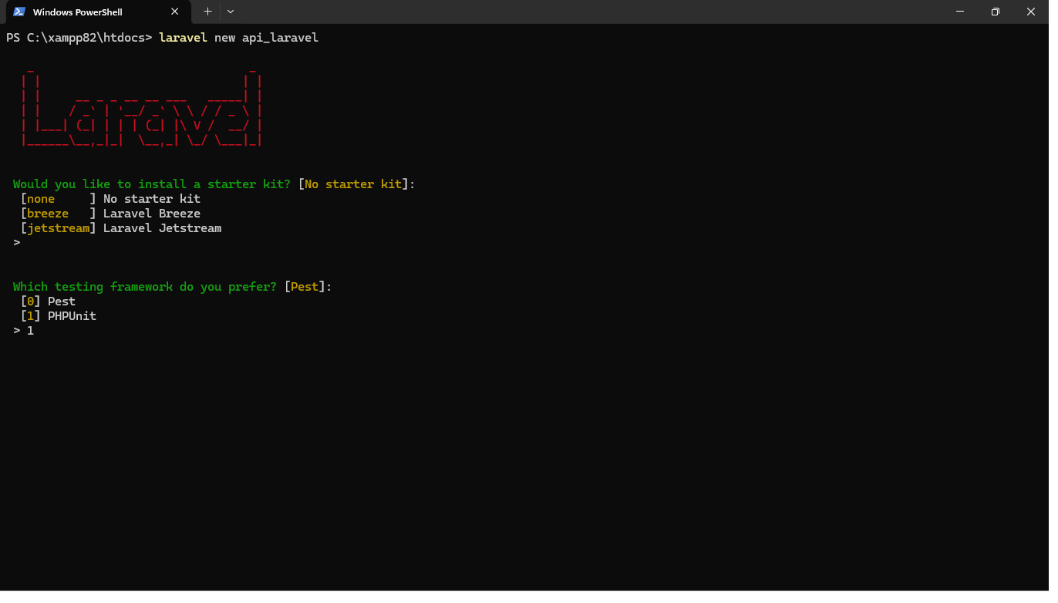Click the '[0] Pest' option
Screen dimensions: 1058x603
click(x=48, y=301)
